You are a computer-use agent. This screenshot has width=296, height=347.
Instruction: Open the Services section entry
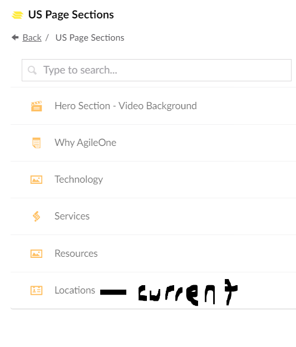(x=153, y=216)
